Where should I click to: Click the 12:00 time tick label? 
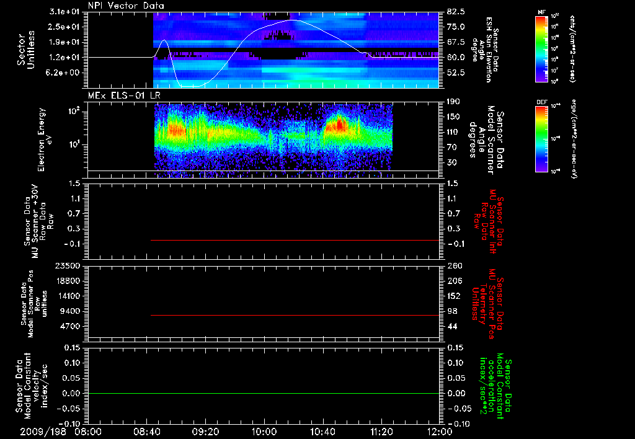click(440, 432)
